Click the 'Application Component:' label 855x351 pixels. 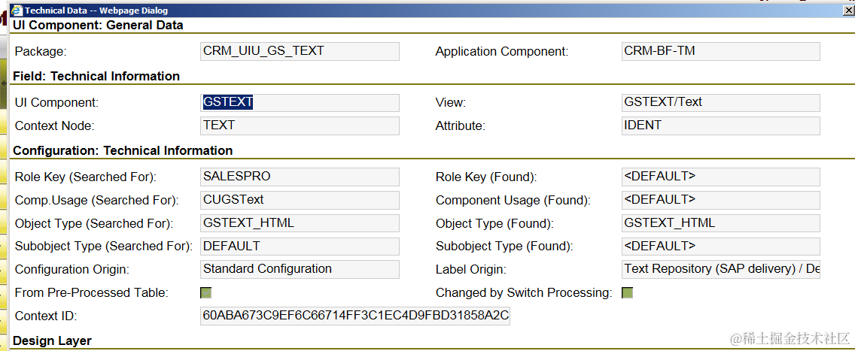click(502, 52)
